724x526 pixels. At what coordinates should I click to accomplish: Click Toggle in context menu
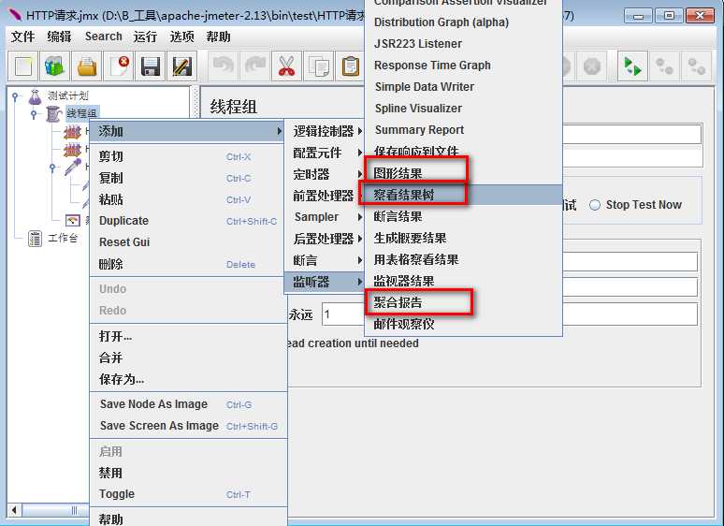pyautogui.click(x=188, y=494)
